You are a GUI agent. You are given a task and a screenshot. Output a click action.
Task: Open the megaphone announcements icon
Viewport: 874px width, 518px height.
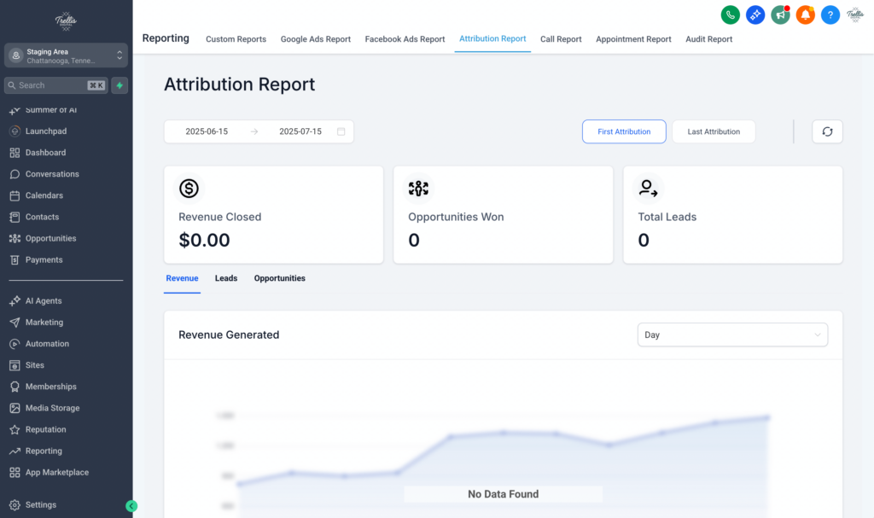point(780,15)
